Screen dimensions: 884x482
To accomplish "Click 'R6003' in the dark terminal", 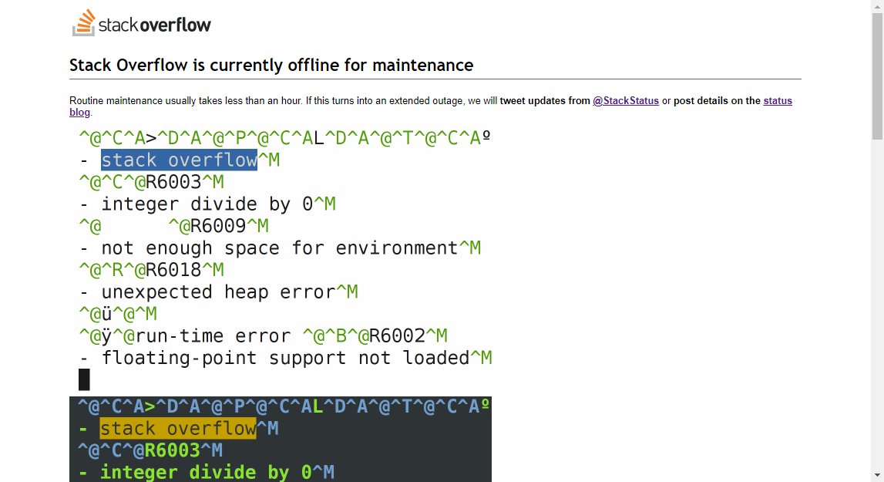I will pos(173,450).
